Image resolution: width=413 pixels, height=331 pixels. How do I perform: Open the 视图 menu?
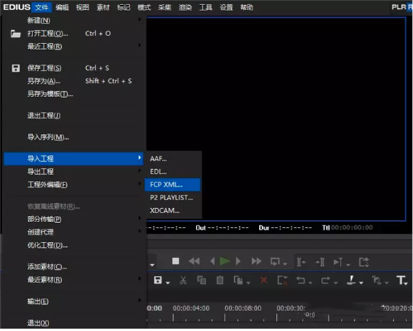pyautogui.click(x=82, y=7)
